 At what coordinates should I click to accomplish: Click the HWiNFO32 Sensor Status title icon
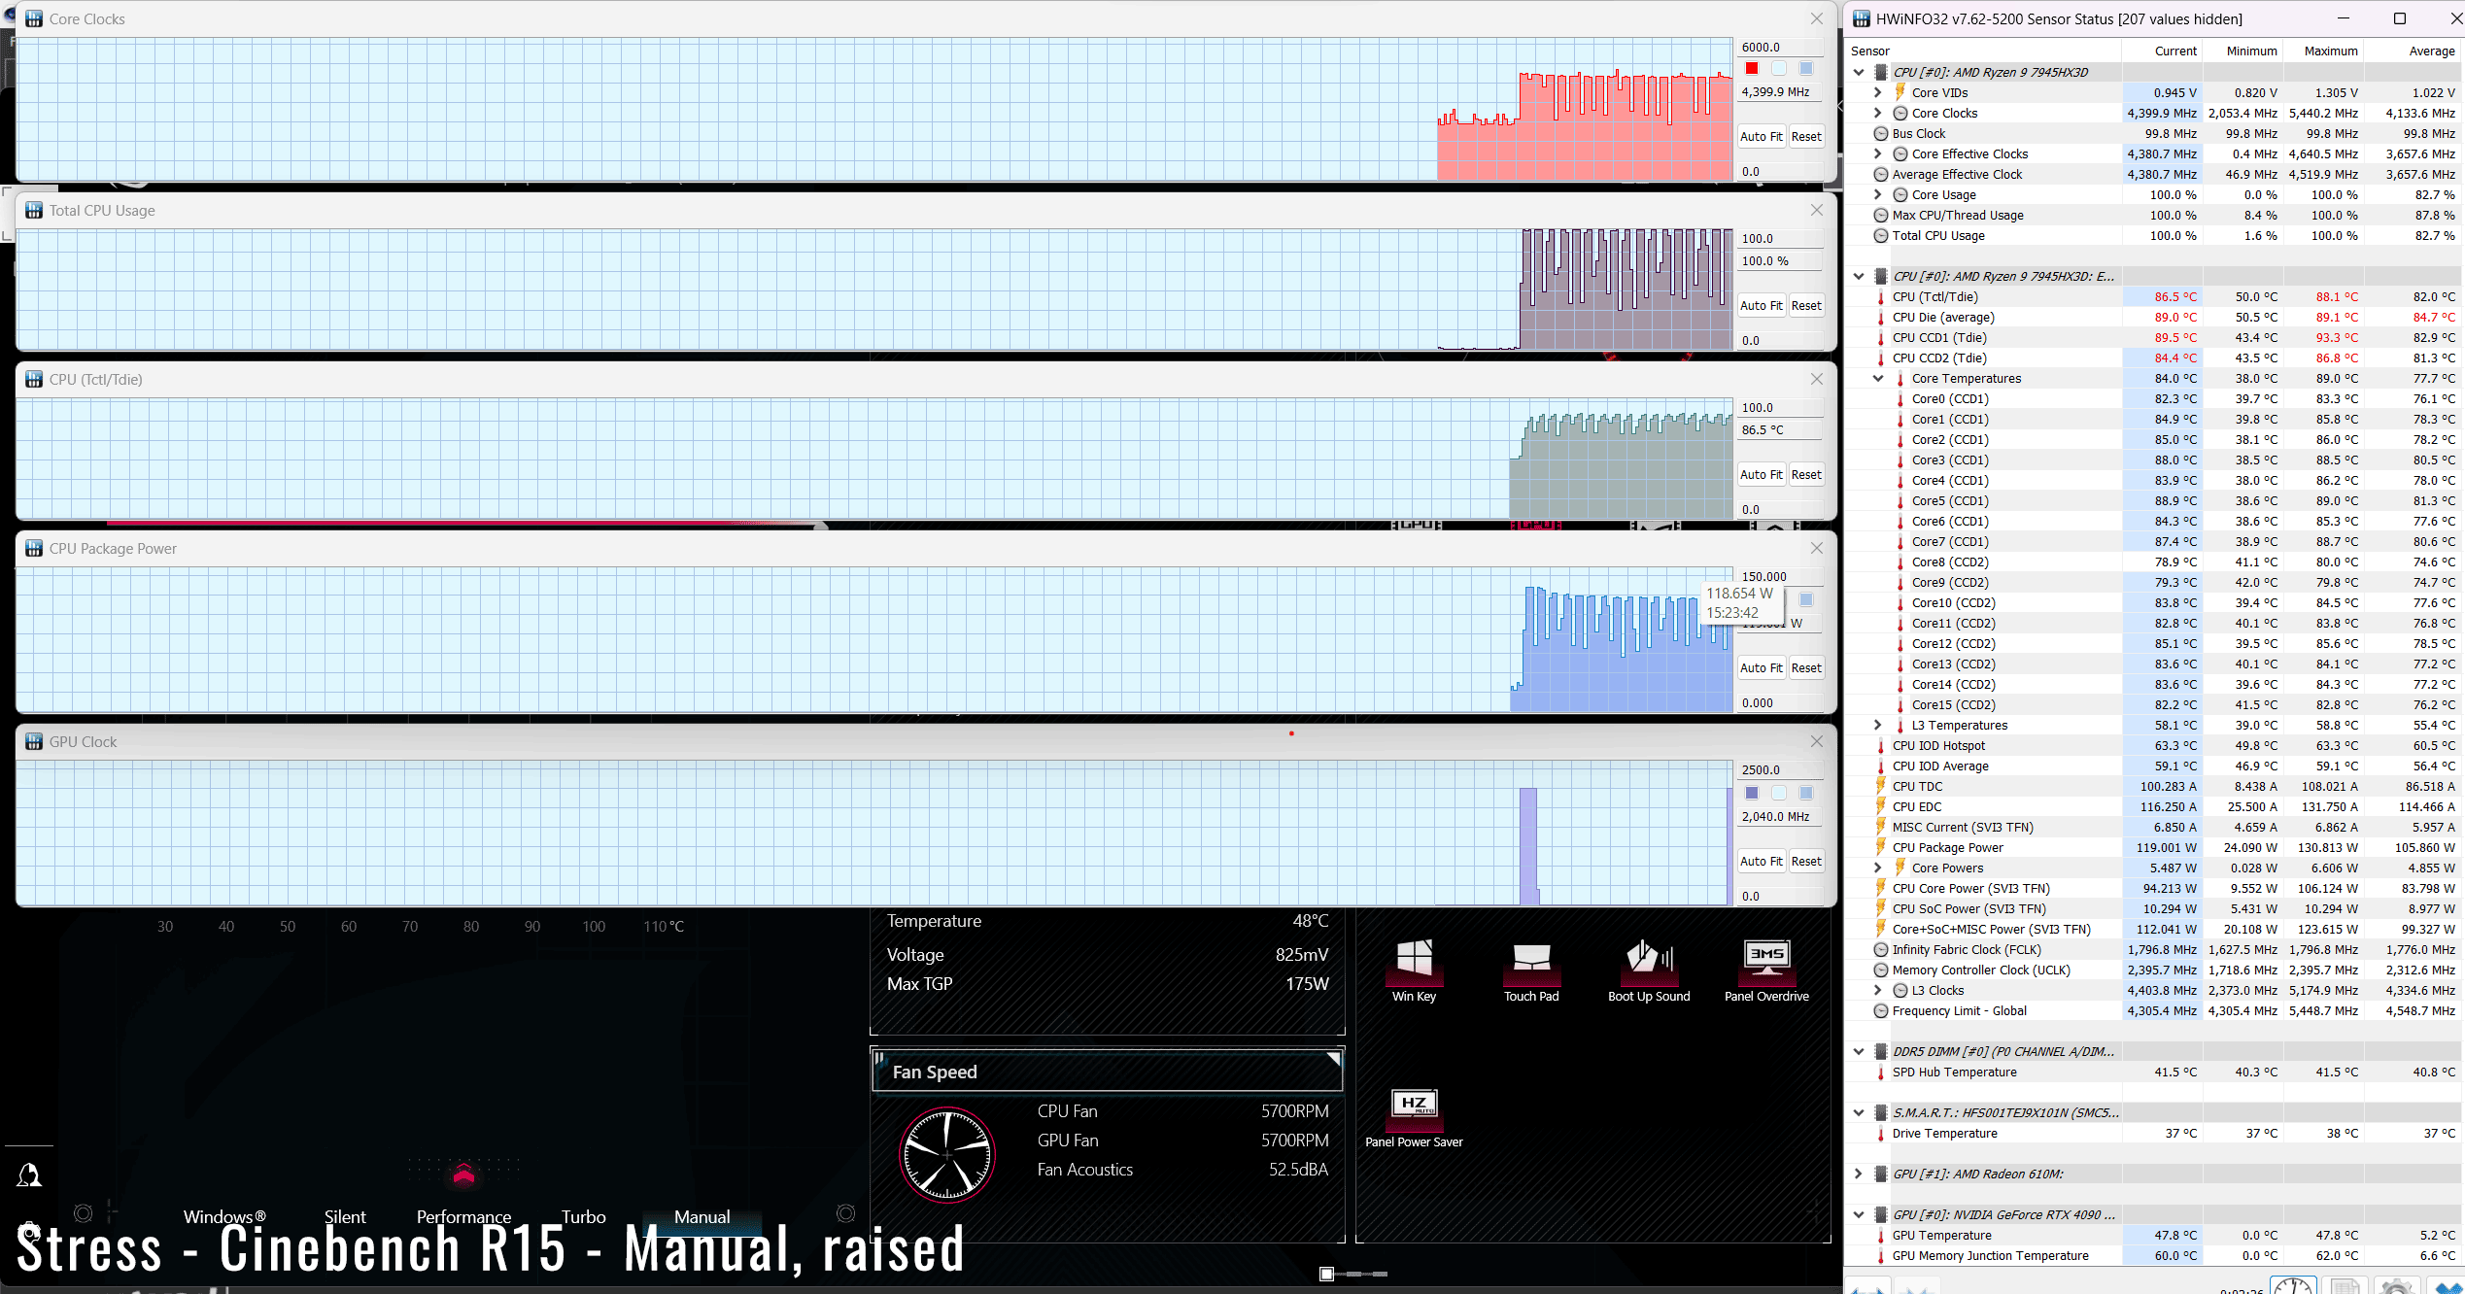1862,19
